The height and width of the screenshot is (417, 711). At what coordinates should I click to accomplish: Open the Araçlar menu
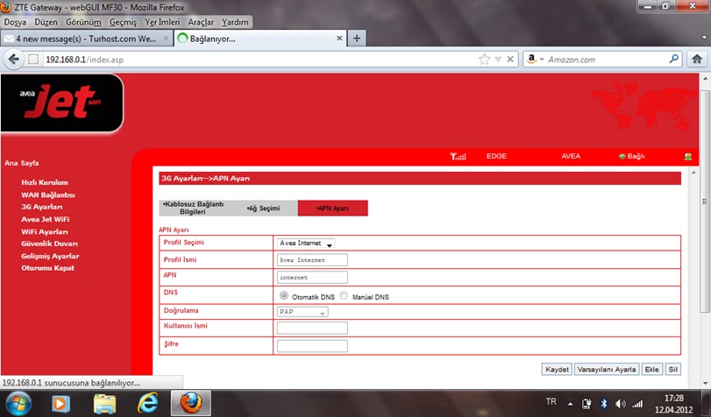(201, 22)
